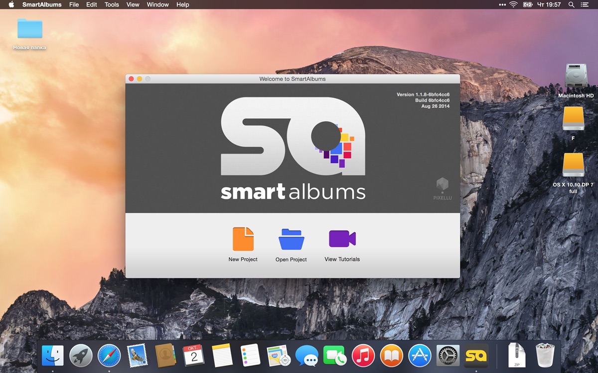Image resolution: width=598 pixels, height=373 pixels.
Task: Click the Aug 26 2014 date text
Action: coord(436,106)
